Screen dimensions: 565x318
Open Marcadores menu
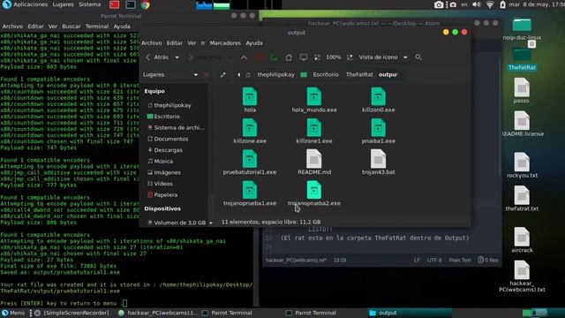click(x=225, y=43)
